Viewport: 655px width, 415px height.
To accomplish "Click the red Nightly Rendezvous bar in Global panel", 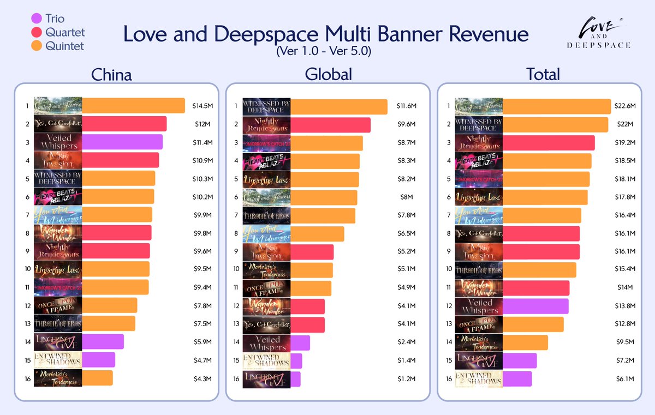I will pos(330,125).
